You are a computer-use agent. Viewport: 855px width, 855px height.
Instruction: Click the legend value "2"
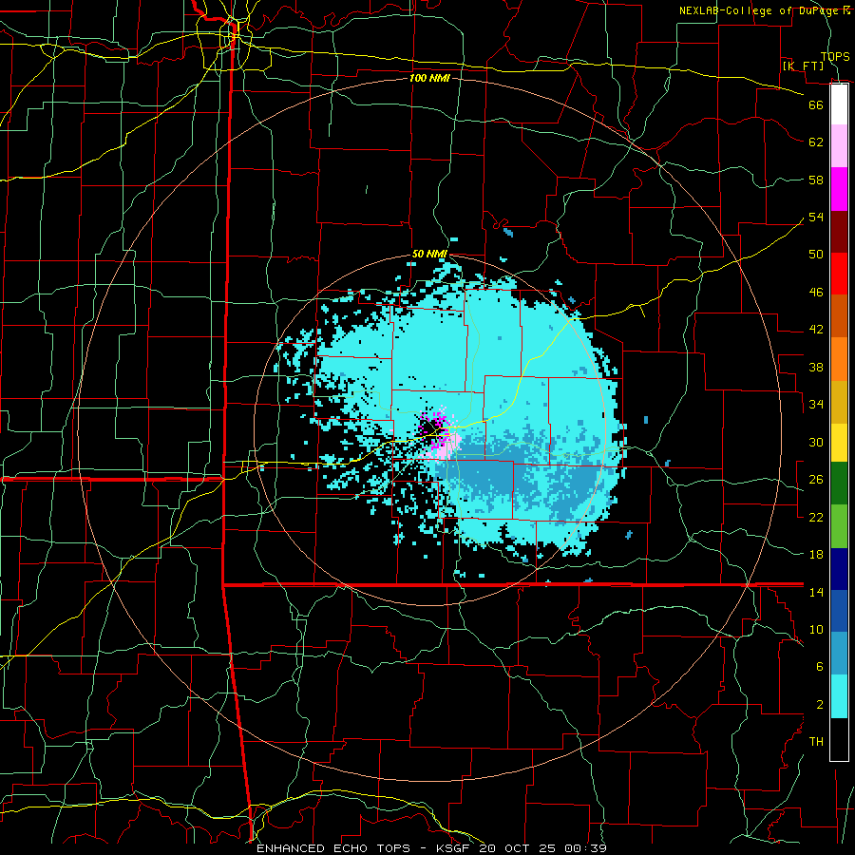(820, 704)
